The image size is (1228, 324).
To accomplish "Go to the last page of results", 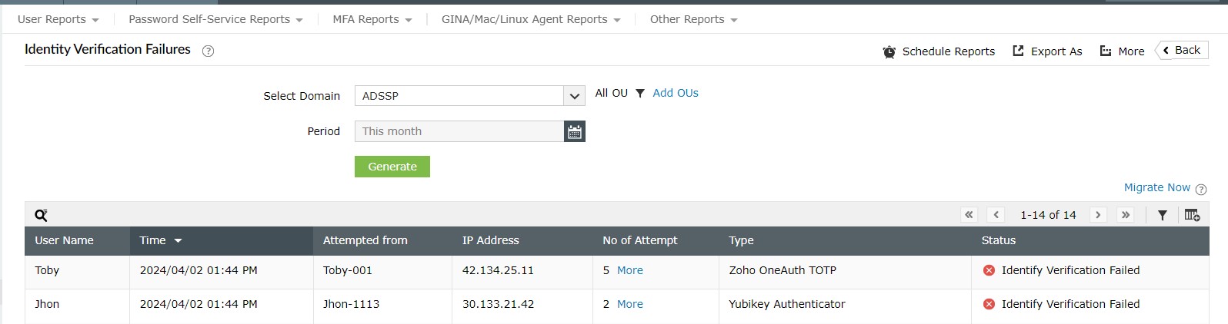I will 1126,215.
